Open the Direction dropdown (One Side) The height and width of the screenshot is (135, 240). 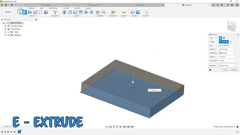(227, 49)
